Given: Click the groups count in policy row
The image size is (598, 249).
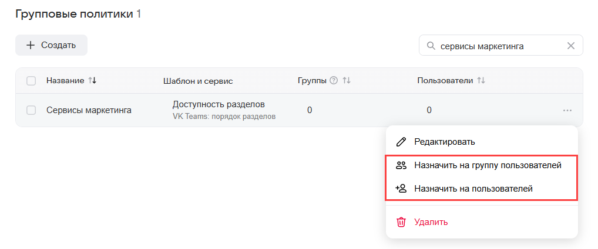Looking at the screenshot, I should tap(310, 110).
